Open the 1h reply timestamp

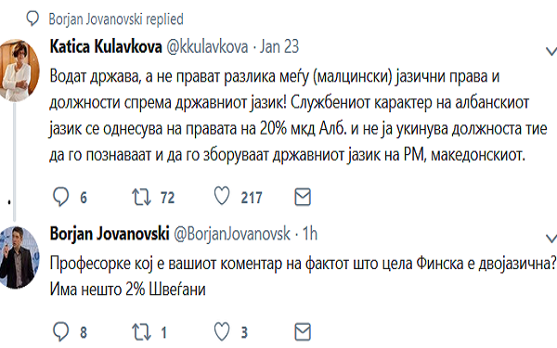pyautogui.click(x=310, y=234)
